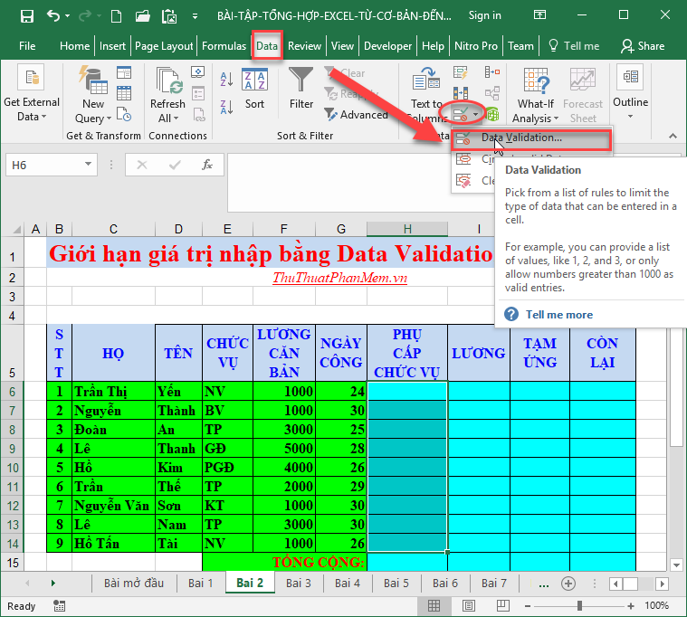Save the workbook with the floppy disk icon
Image resolution: width=687 pixels, height=617 pixels.
[27, 16]
